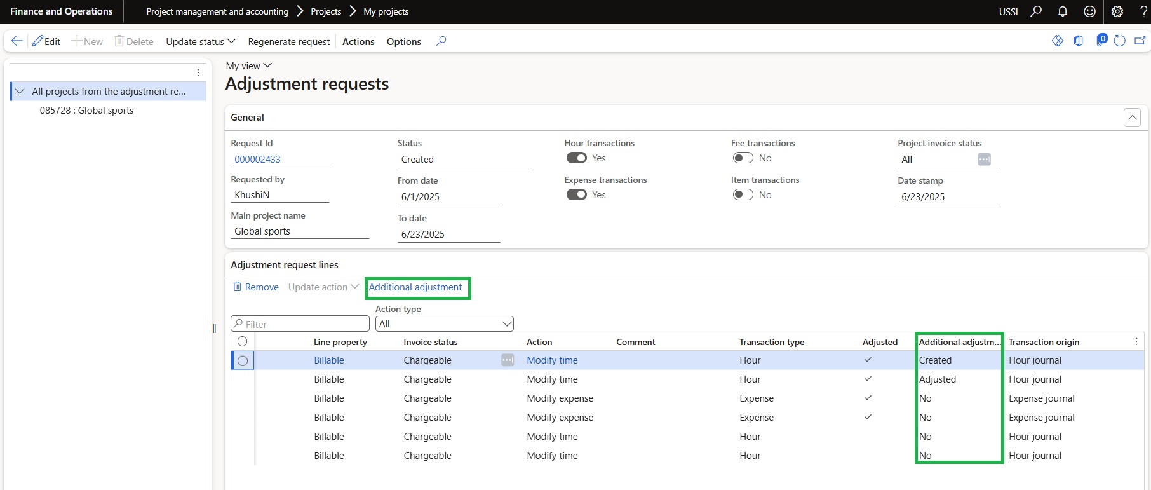Viewport: 1151px width, 490px height.
Task: Click the lines Filter input field
Action: (305, 324)
